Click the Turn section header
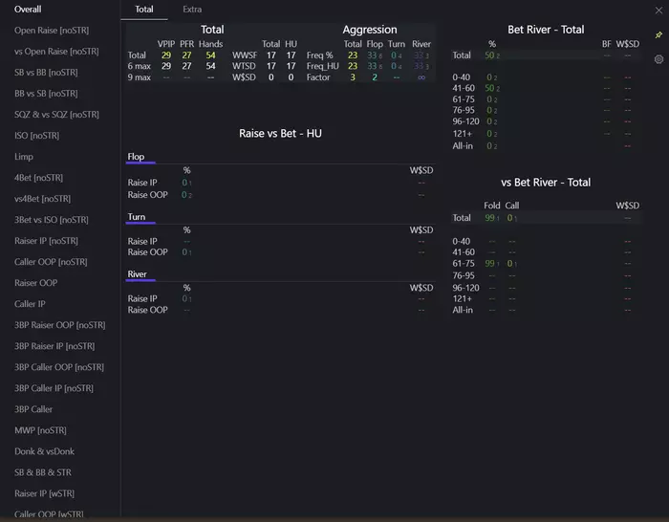The image size is (669, 522). pyautogui.click(x=137, y=217)
